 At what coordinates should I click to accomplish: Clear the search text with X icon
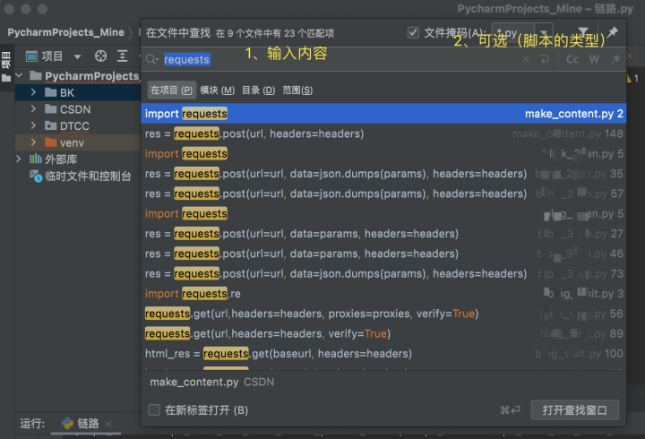(x=526, y=59)
